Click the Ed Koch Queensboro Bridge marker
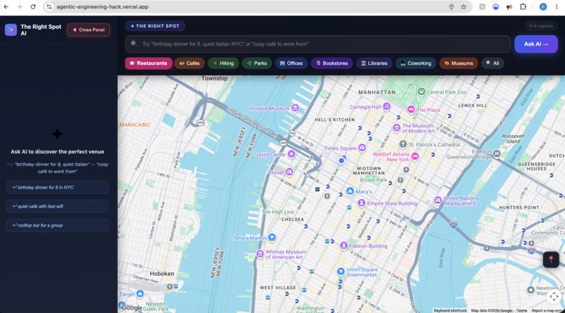565x313 pixels. (496, 153)
